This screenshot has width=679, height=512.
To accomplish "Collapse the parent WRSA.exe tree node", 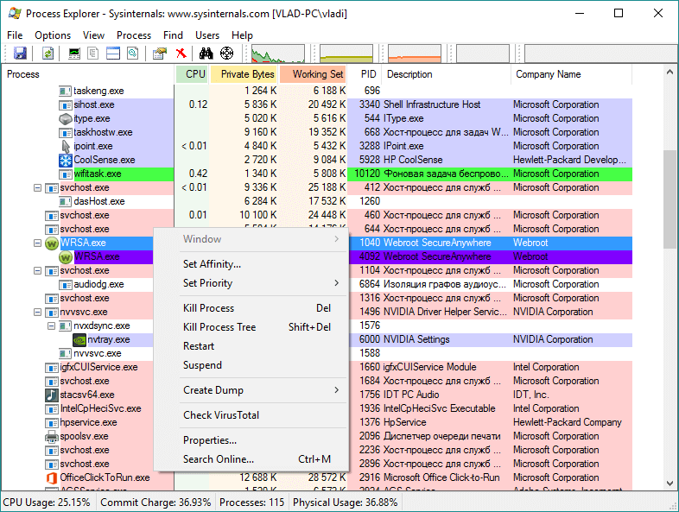I will (x=38, y=243).
